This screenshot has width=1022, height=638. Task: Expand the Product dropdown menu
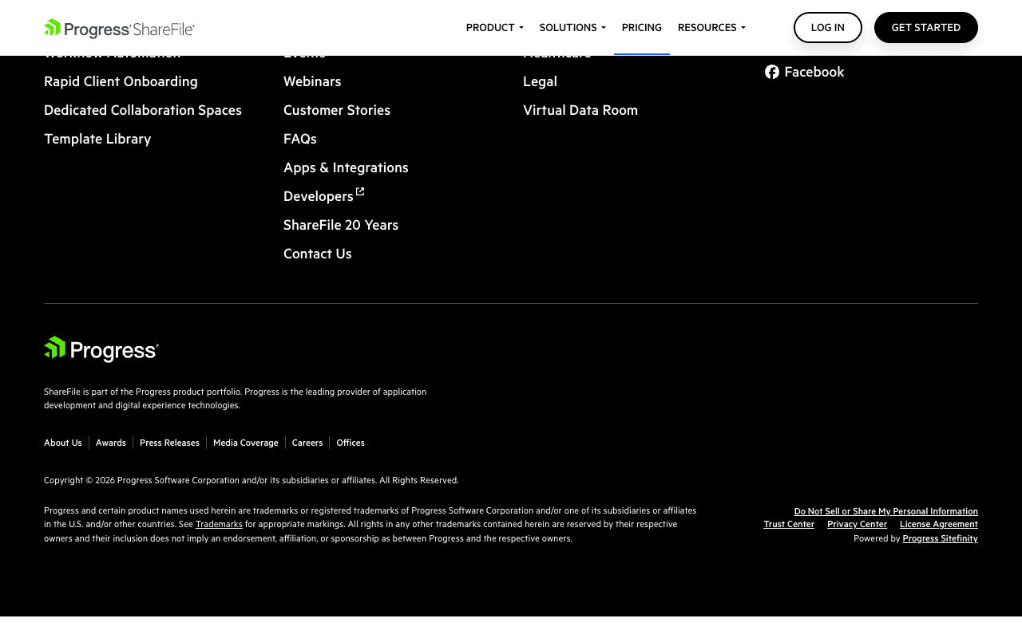(495, 27)
